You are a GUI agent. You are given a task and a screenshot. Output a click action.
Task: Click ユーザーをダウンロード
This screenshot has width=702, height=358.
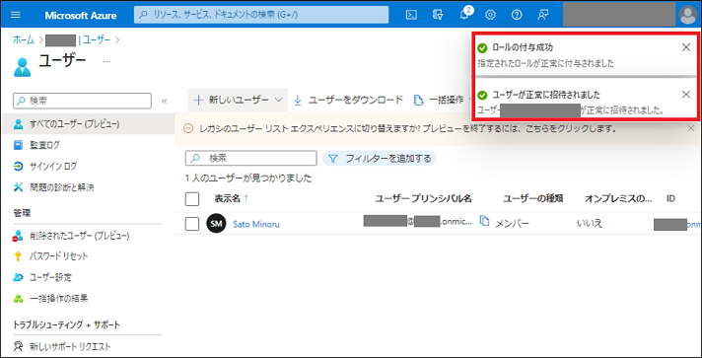pos(348,100)
